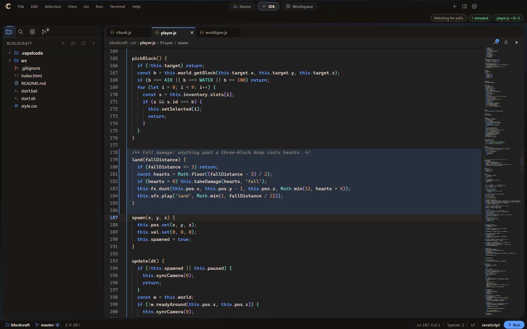Change the Spaces: 2 indentation setting
This screenshot has width=527, height=329.
coord(456,325)
